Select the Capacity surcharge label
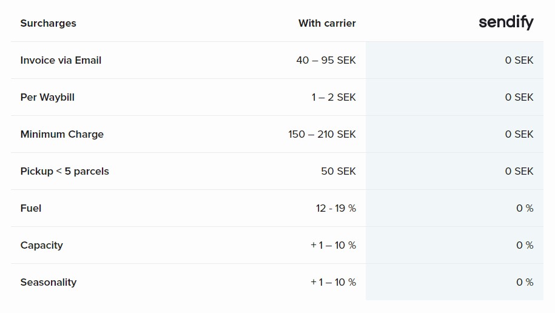Image resolution: width=555 pixels, height=313 pixels. coord(42,246)
